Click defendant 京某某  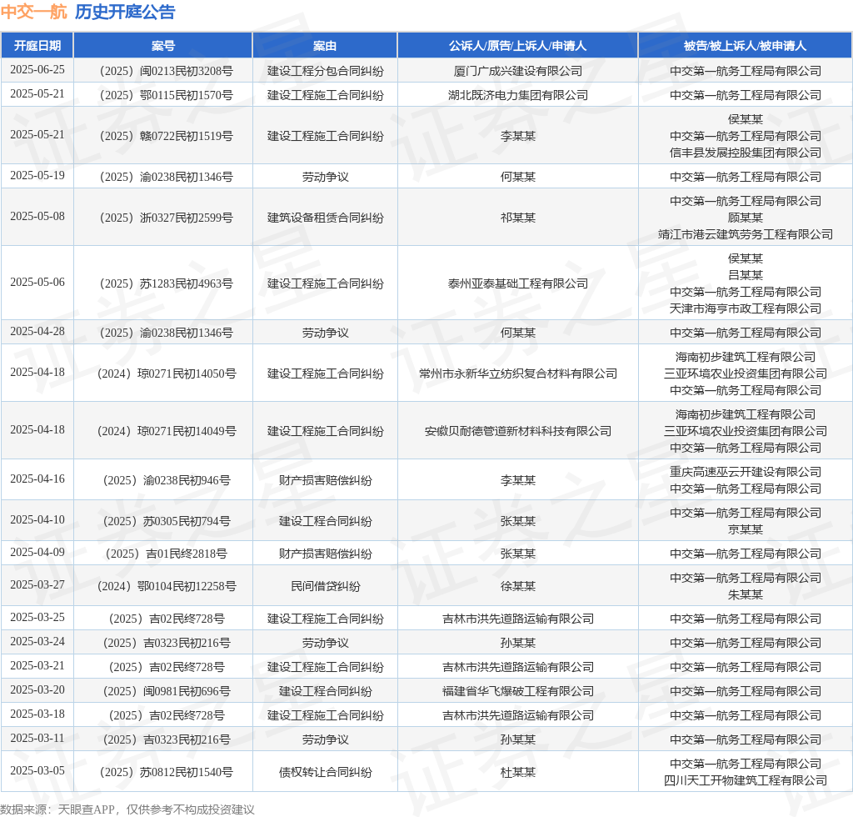pos(746,529)
